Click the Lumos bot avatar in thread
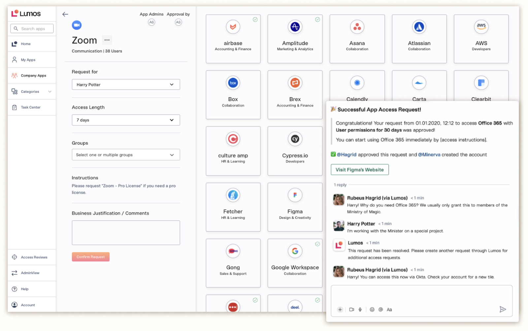Viewport: 528px width, 331px height. 339,245
